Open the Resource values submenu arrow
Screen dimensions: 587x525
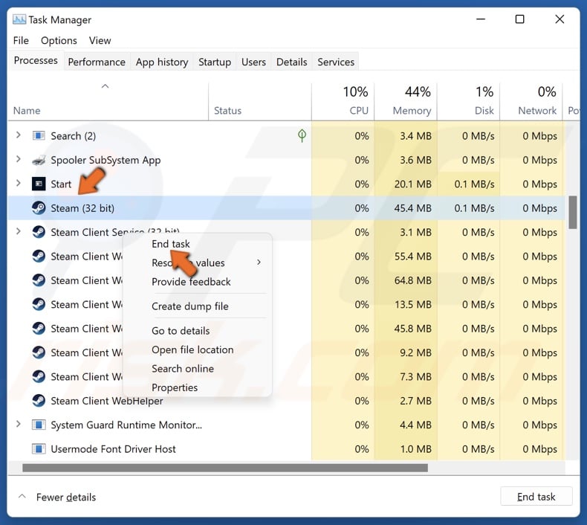tap(259, 262)
